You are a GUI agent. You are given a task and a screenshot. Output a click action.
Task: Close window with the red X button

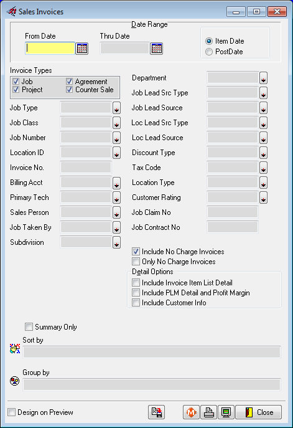[277, 12]
